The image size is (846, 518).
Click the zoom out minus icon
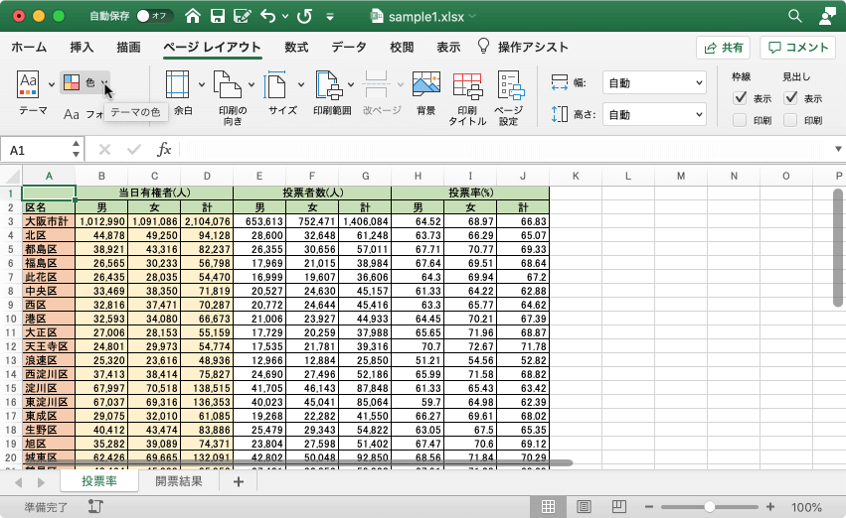649,507
